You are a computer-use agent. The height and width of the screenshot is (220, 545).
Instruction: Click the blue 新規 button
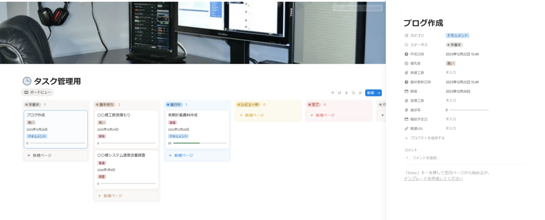[x=371, y=93]
